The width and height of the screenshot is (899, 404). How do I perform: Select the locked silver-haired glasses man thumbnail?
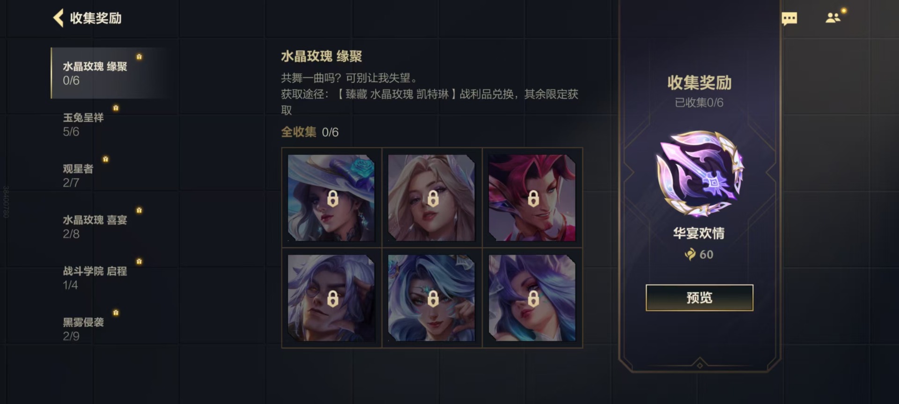coord(332,298)
